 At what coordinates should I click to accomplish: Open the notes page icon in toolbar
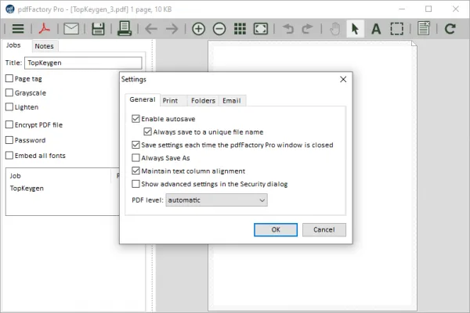click(x=424, y=28)
